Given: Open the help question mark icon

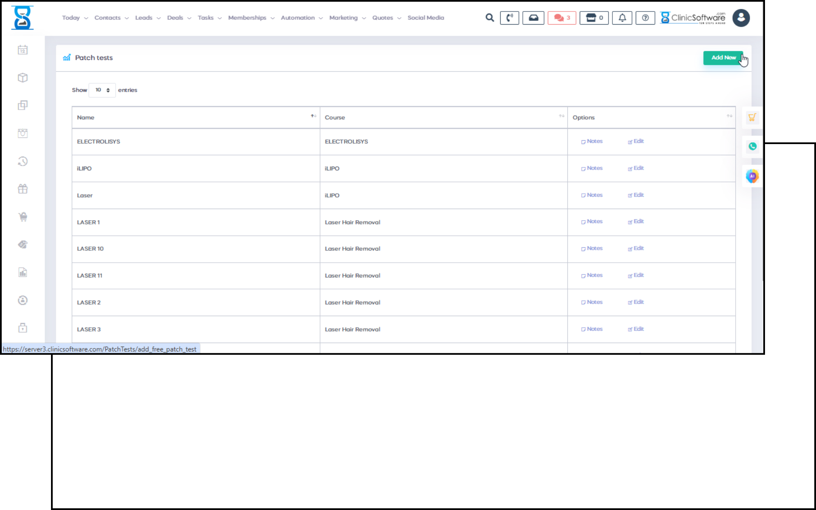Looking at the screenshot, I should pyautogui.click(x=645, y=18).
